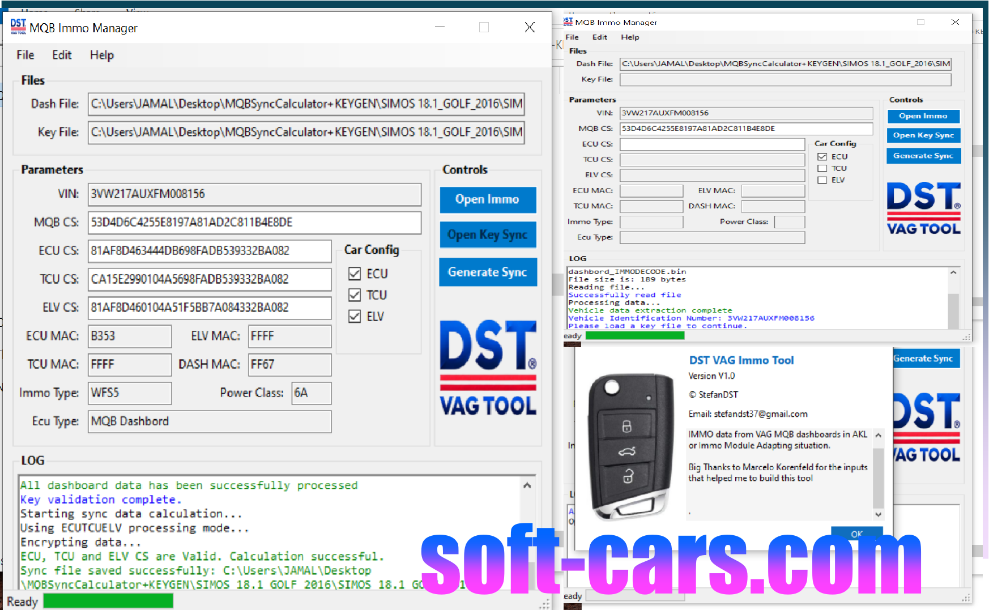Viewport: 989px width, 610px height.
Task: Click ECU MAC field showing B353
Action: click(x=130, y=336)
